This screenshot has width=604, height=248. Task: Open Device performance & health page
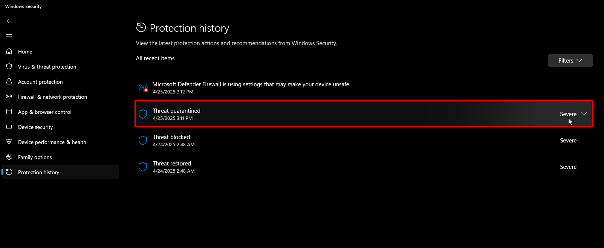[52, 142]
